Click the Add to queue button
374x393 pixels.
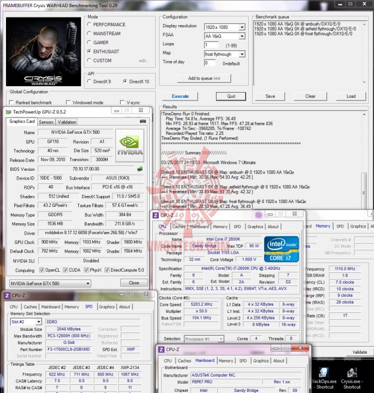[204, 79]
